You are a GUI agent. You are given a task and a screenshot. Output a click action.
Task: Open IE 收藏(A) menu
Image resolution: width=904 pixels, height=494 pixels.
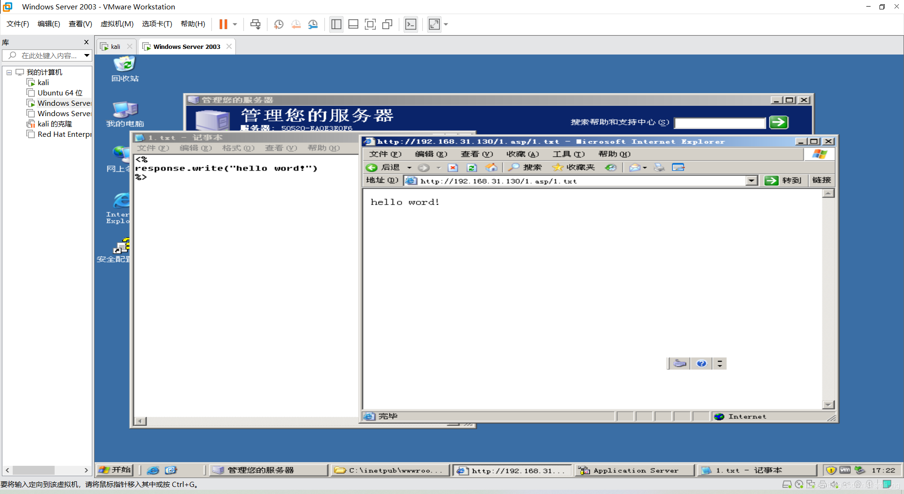[522, 154]
